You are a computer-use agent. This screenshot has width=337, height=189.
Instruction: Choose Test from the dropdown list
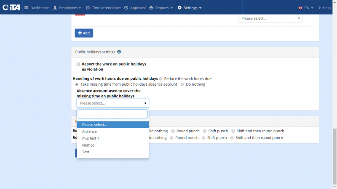pos(112,152)
